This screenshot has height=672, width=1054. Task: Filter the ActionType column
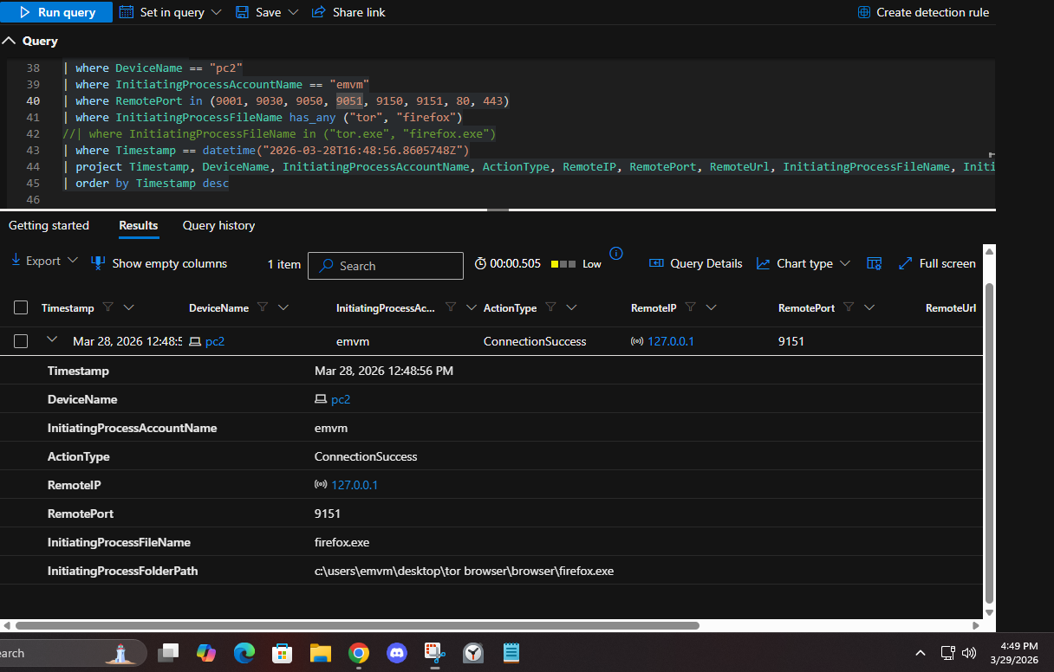click(x=550, y=307)
